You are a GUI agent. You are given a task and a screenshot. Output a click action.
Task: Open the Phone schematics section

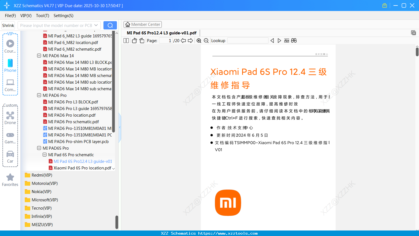[x=10, y=64]
